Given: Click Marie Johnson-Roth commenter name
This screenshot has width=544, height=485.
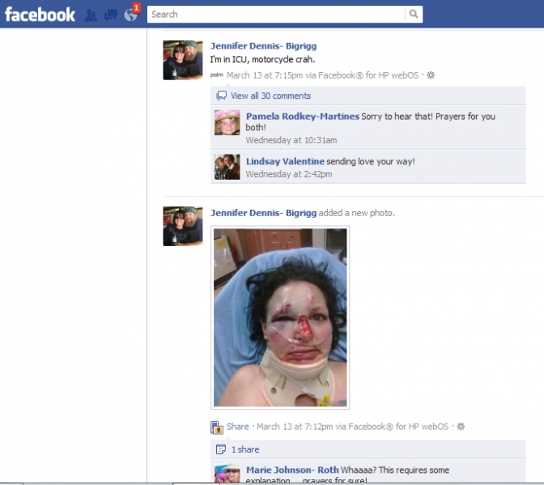Looking at the screenshot, I should point(292,470).
